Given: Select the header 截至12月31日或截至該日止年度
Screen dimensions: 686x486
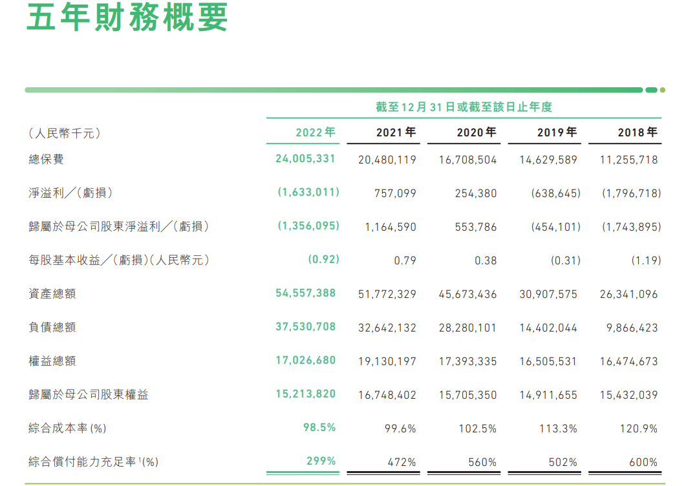Looking at the screenshot, I should point(464,107).
